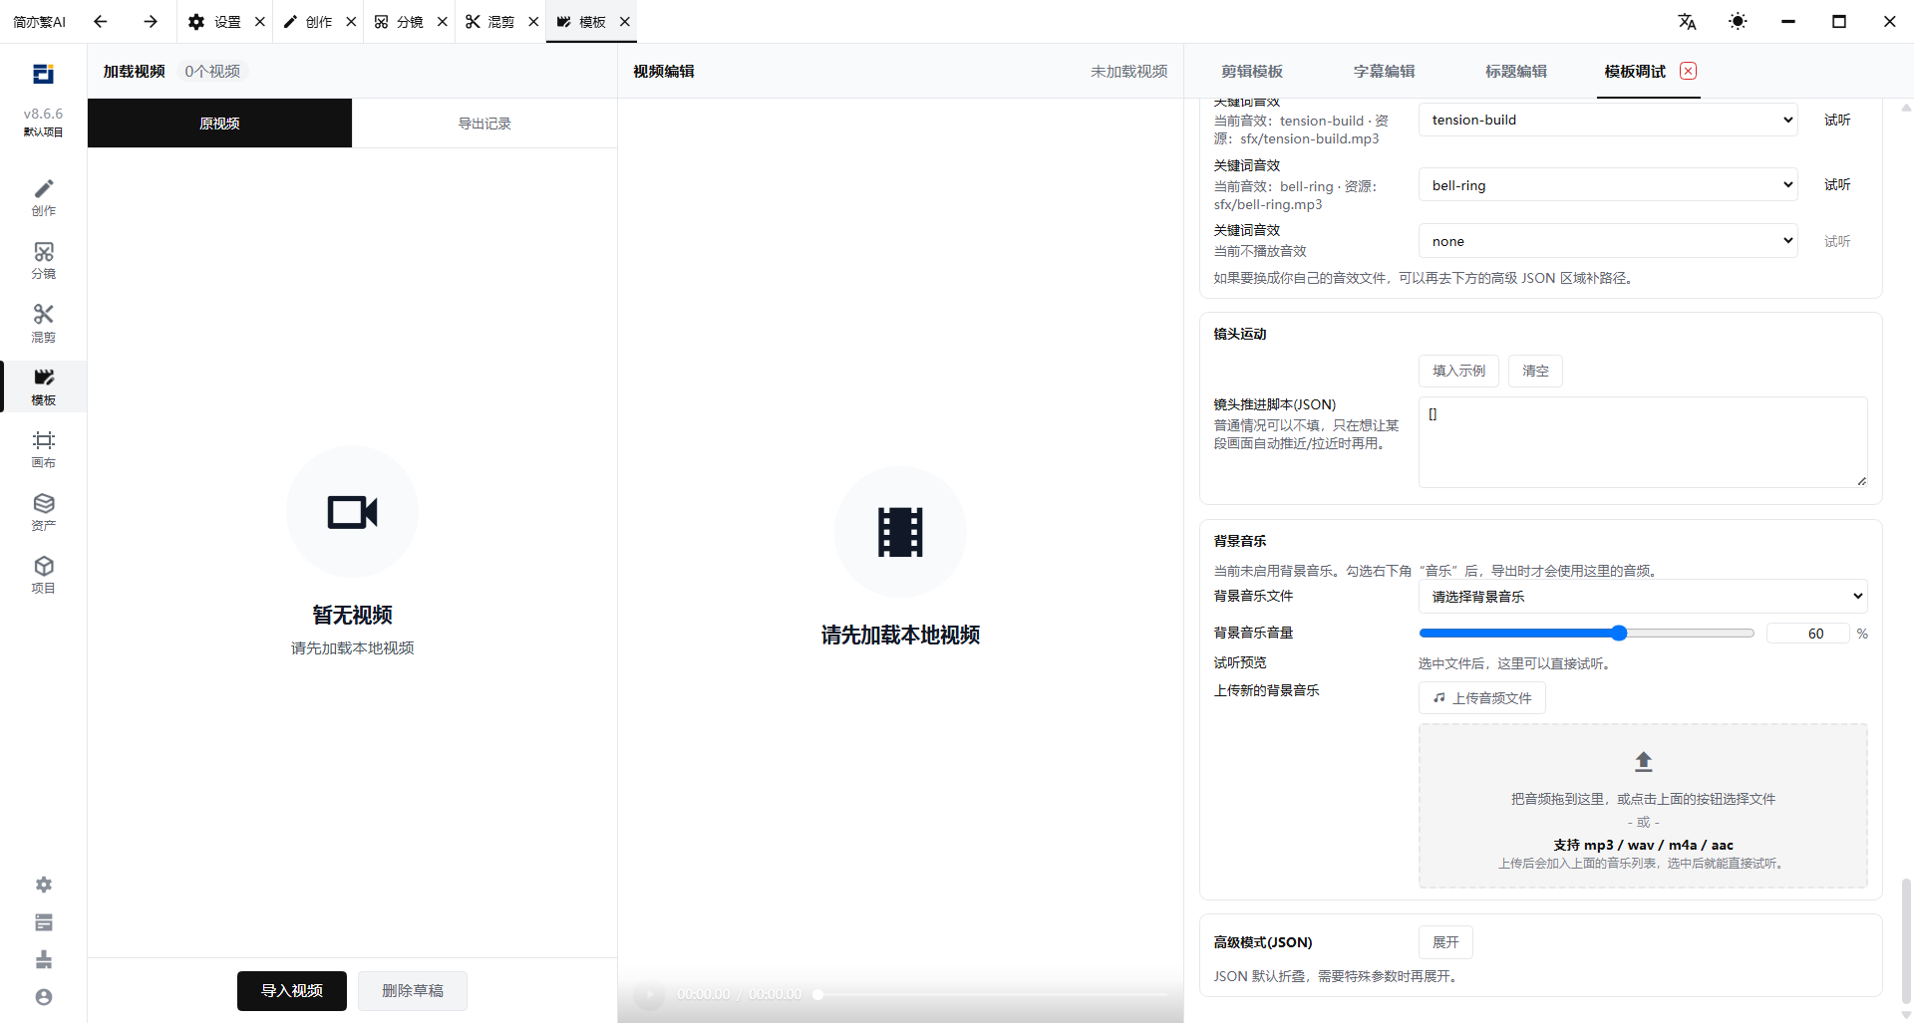Click the plugin icon in sidebar bottom
The height and width of the screenshot is (1023, 1914).
click(x=44, y=959)
